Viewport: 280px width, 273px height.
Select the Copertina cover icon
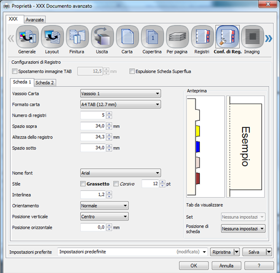[x=152, y=37]
